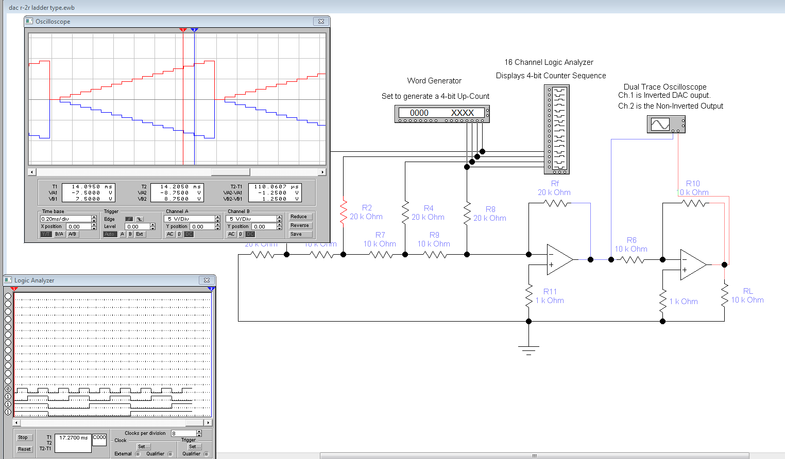The width and height of the screenshot is (785, 459).
Task: Click the Clocks per division field
Action: tap(184, 433)
